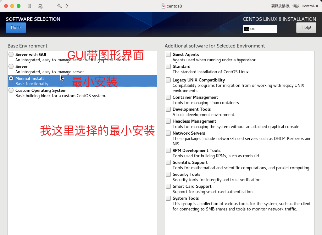Tick the Headless Management checkbox
The image size is (322, 235).
(168, 121)
